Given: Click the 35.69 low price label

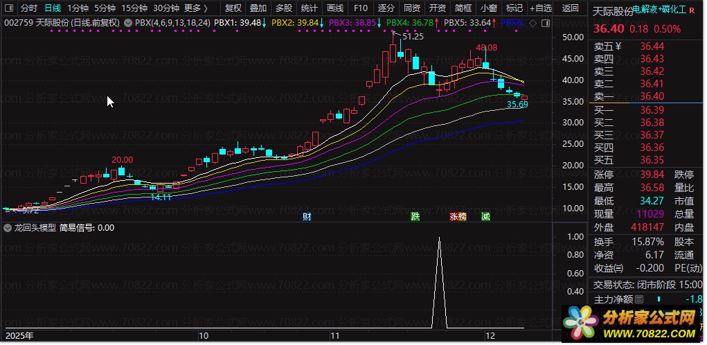Looking at the screenshot, I should click(x=517, y=105).
